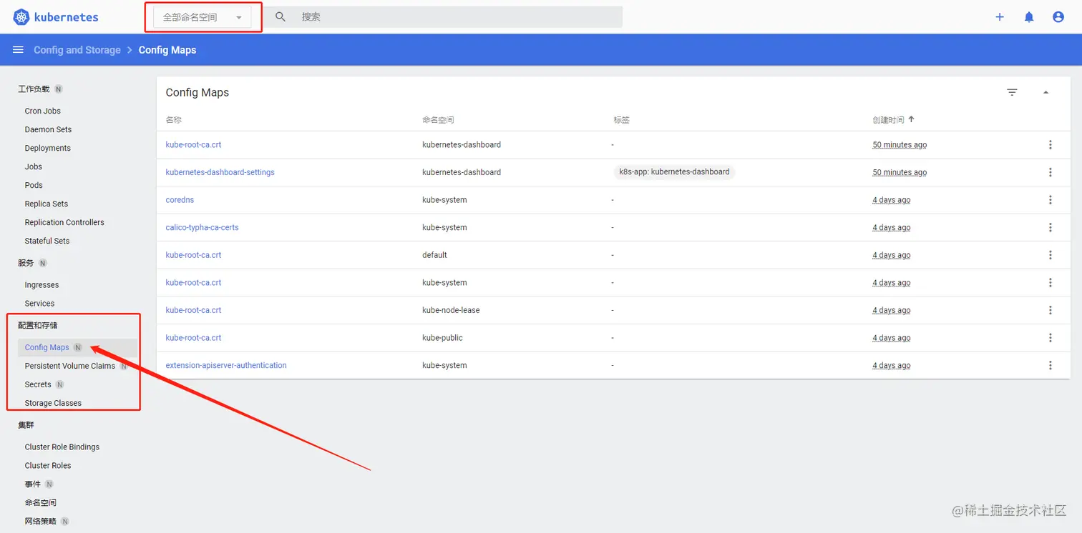Open Stateful Sets in sidebar

47,241
